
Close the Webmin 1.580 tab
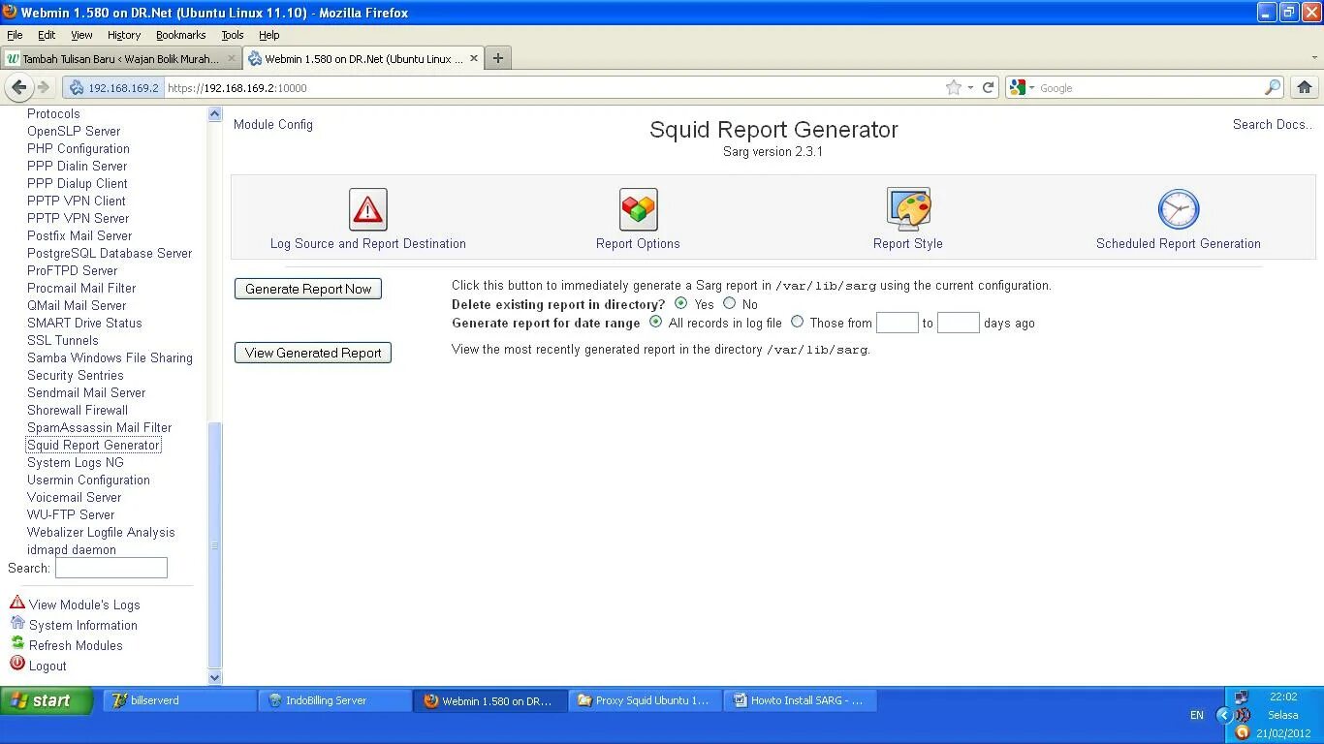click(474, 58)
